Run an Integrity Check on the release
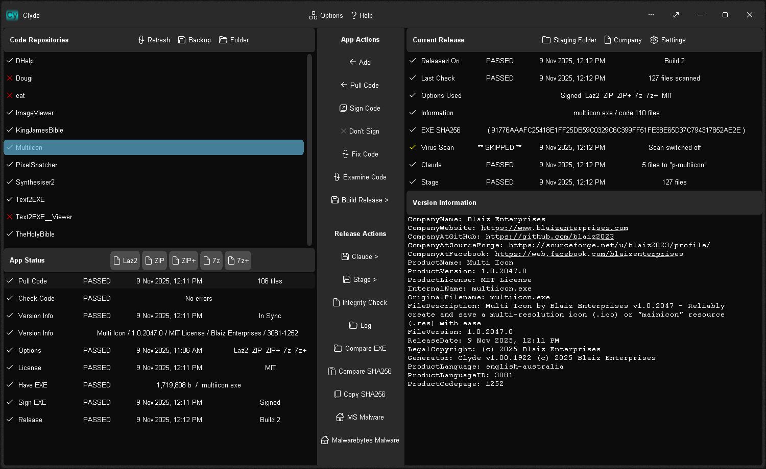 pos(360,302)
